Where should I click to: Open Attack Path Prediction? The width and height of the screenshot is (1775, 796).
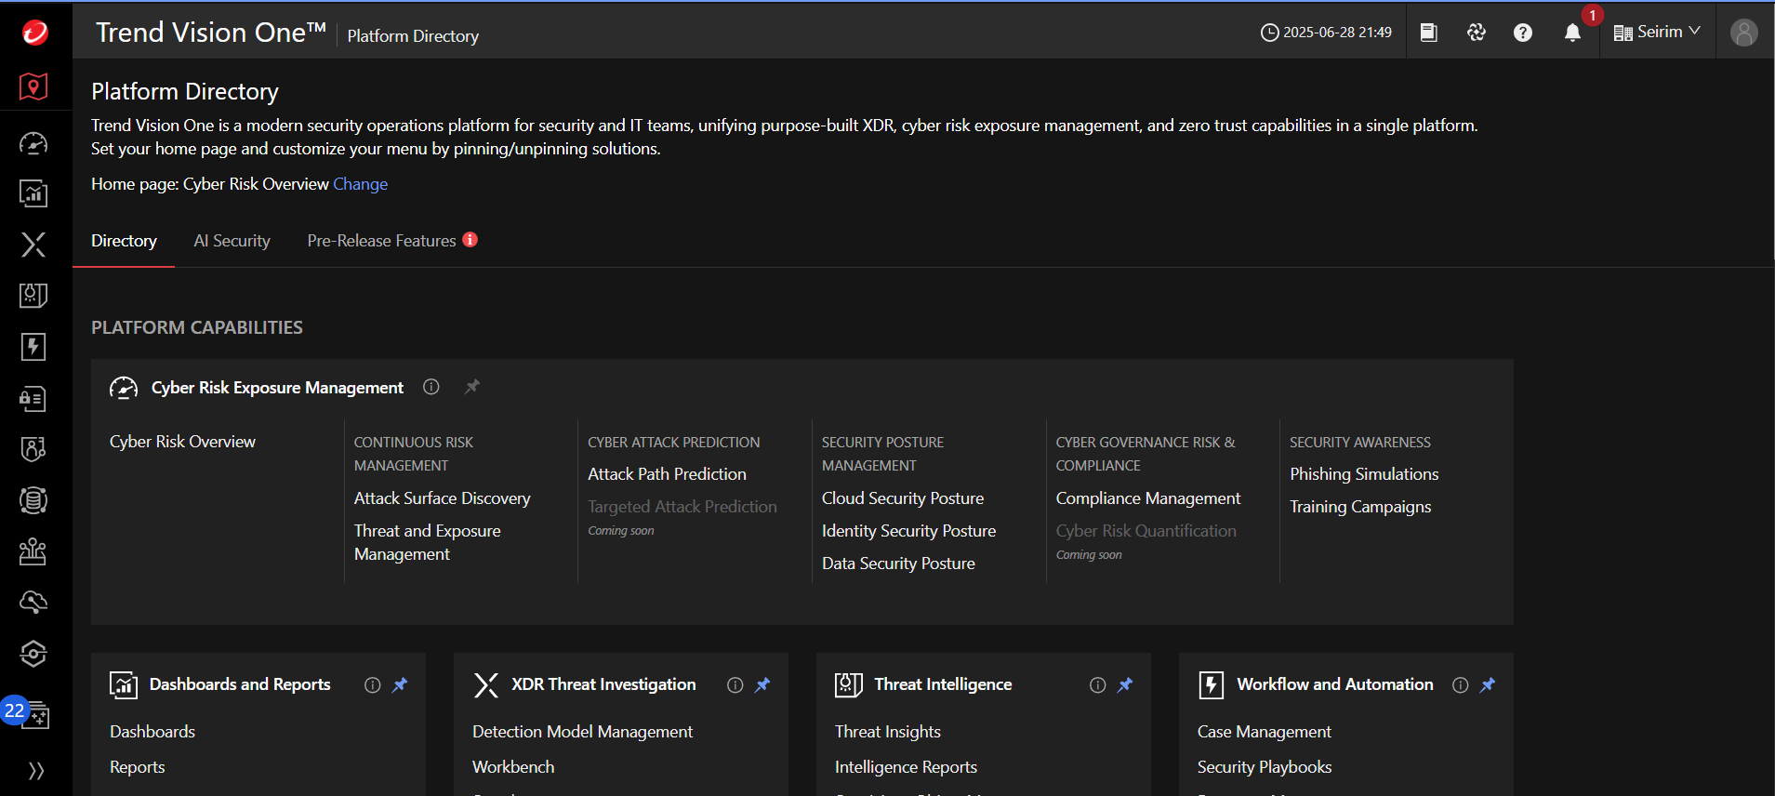tap(667, 474)
